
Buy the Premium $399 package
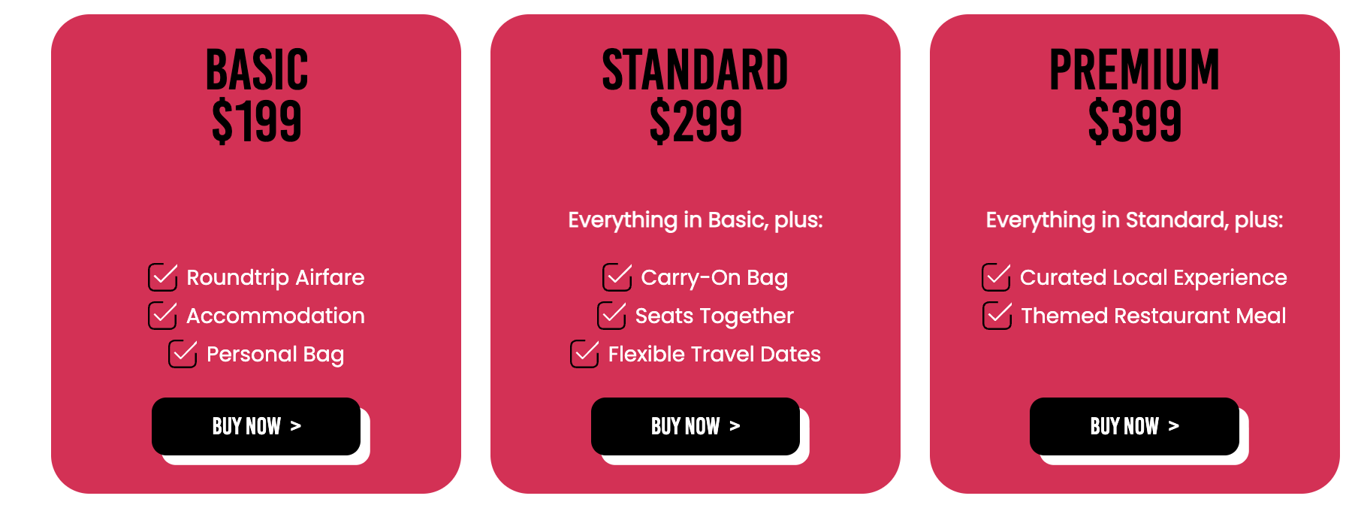coord(1134,426)
